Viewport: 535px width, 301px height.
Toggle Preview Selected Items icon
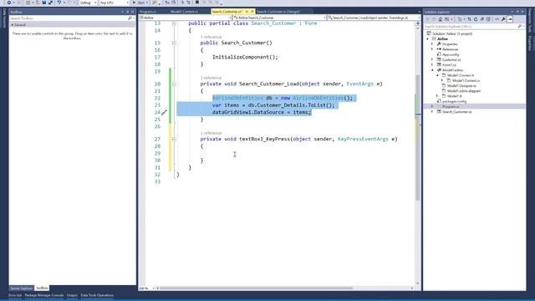coord(510,19)
